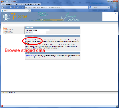Viewport: 119px width, 108px height.
Task: Click the search magnifier icon
Action: (x=109, y=7)
